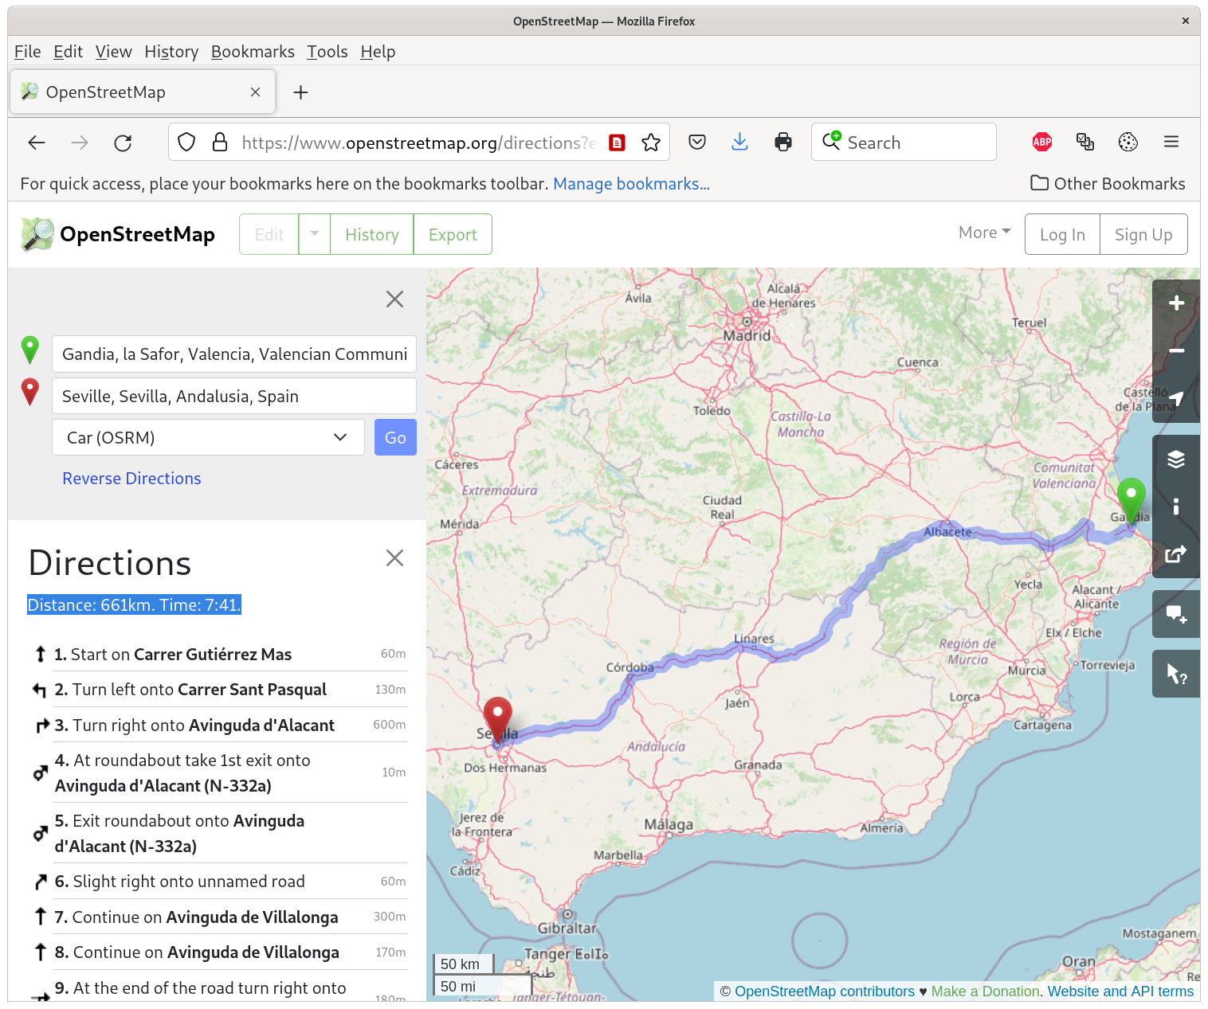The width and height of the screenshot is (1208, 1009).
Task: Open Firefox downloads panel
Action: coord(740,143)
